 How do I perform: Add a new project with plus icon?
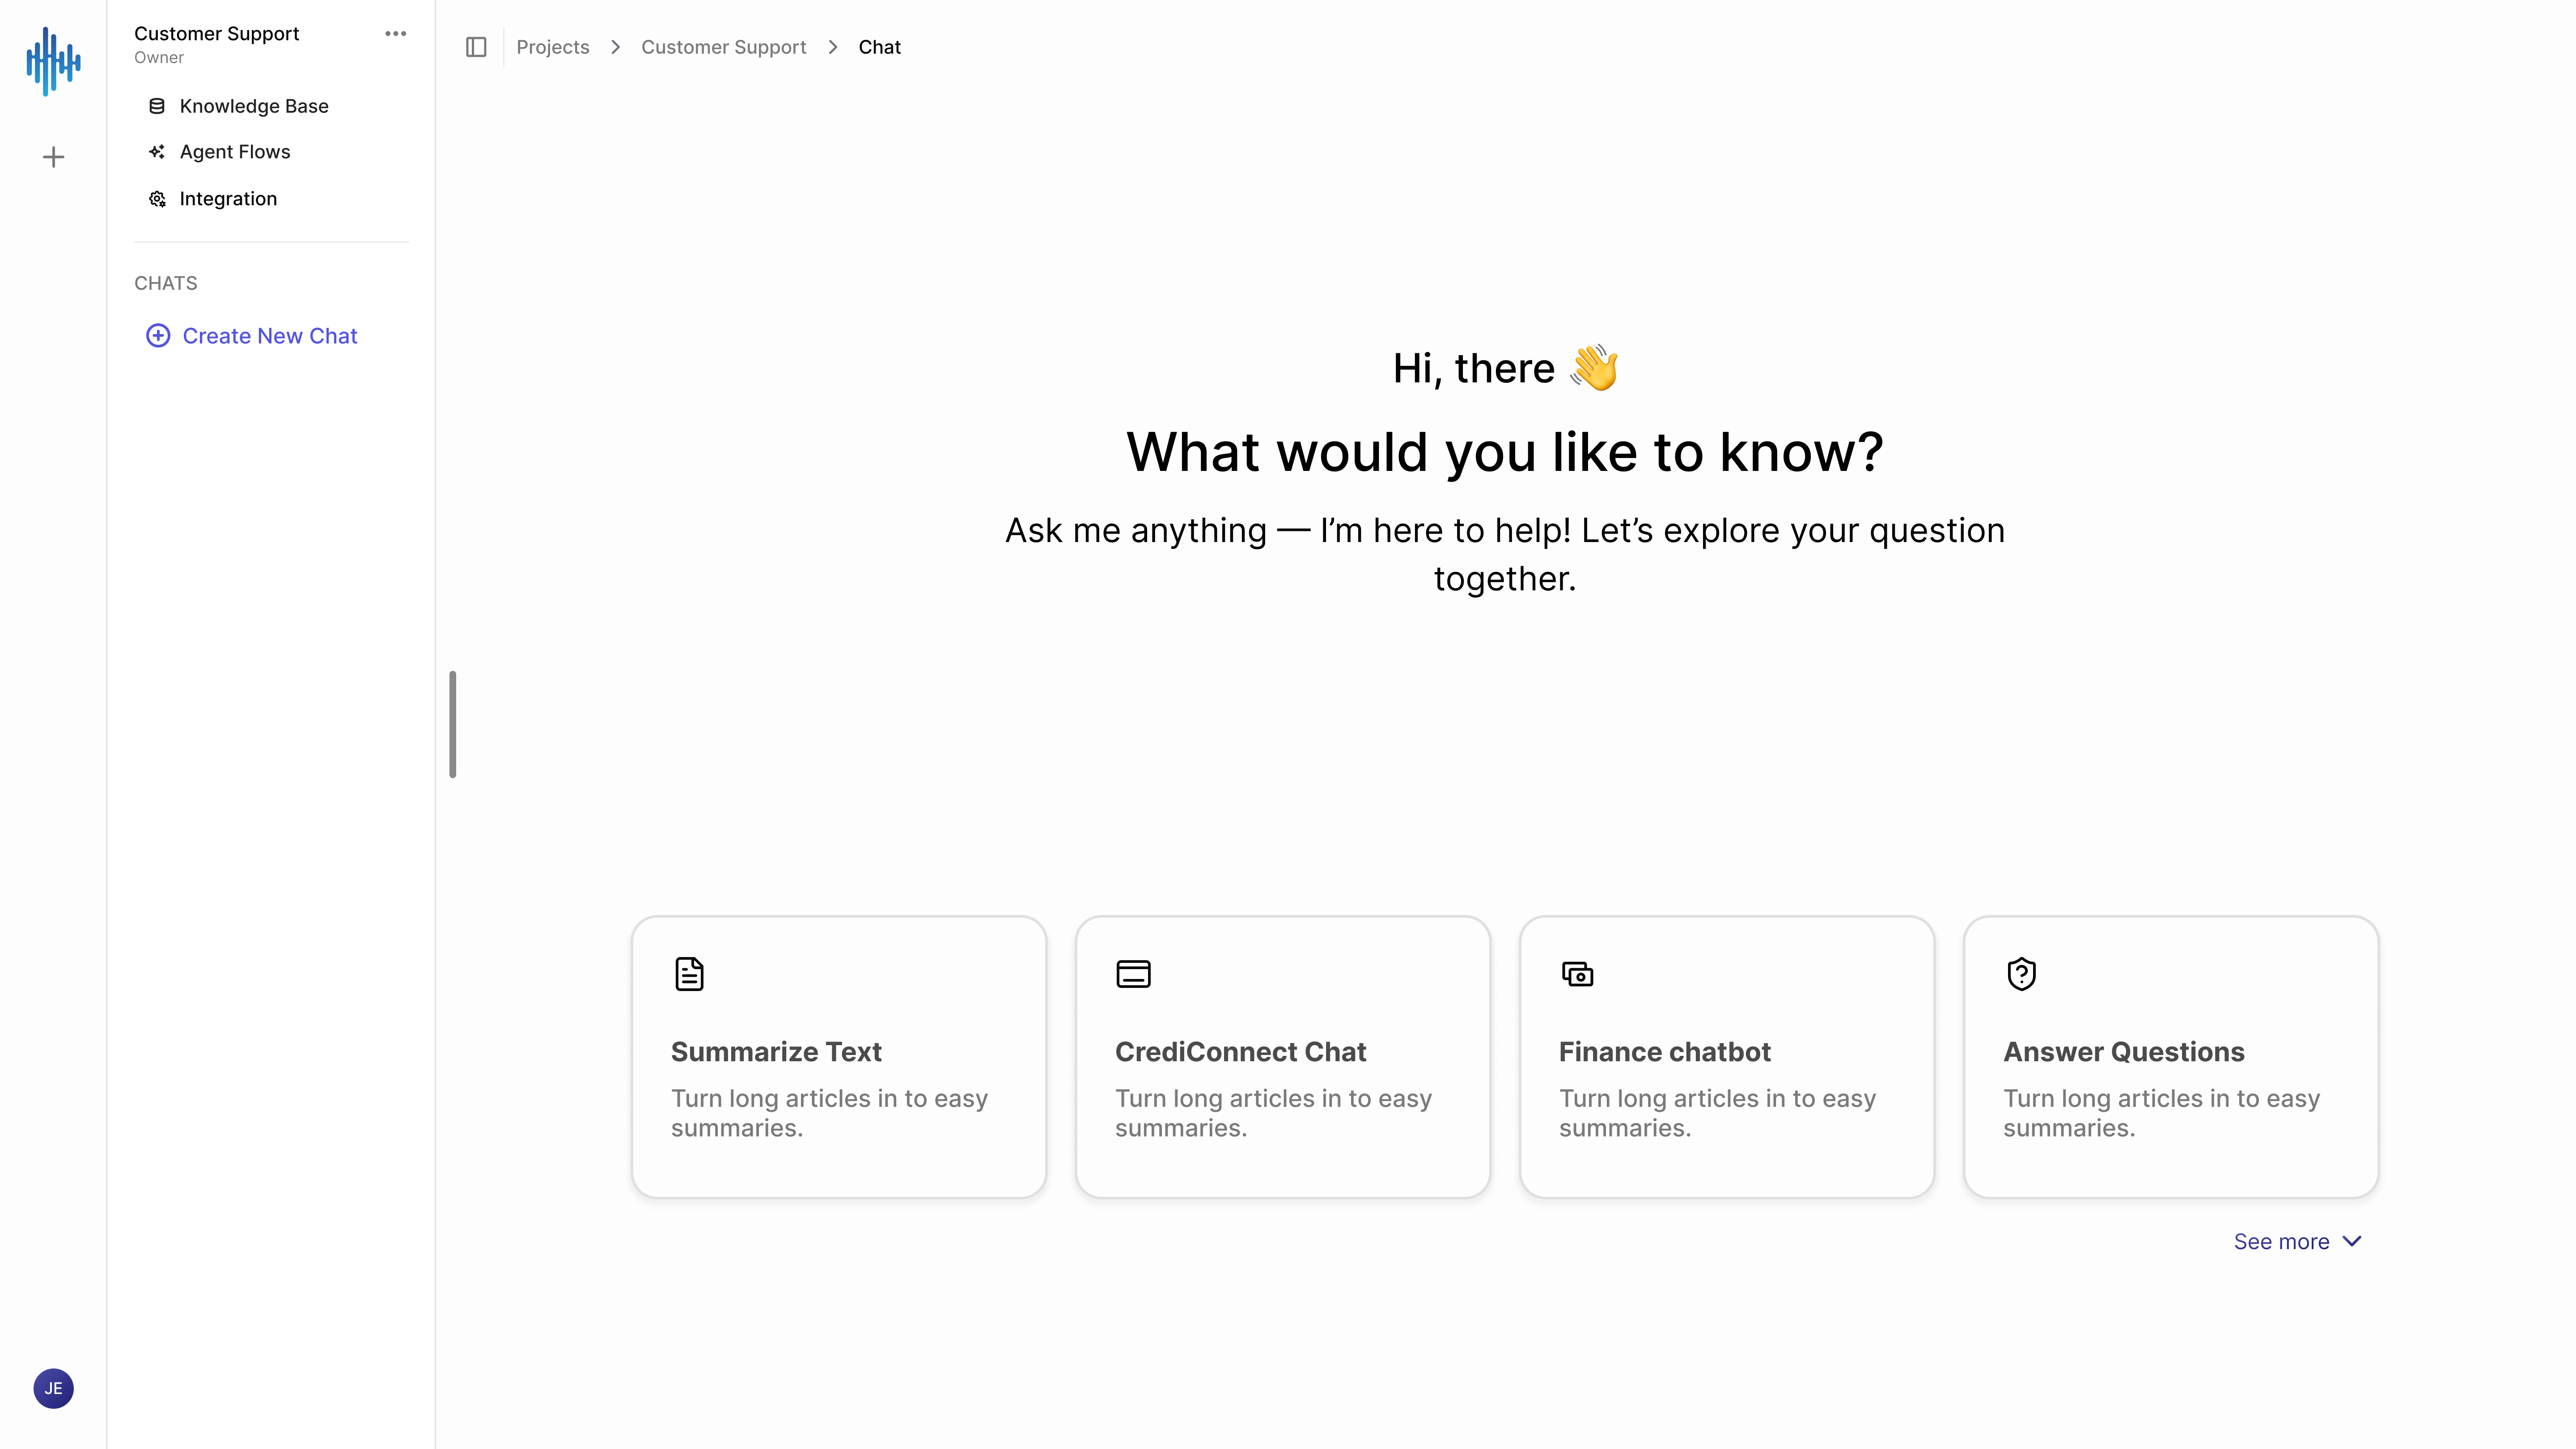pos(53,157)
